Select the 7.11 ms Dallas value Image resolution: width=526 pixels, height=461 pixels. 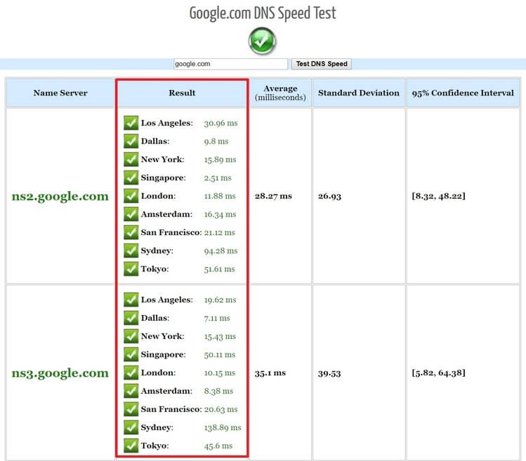(x=217, y=318)
